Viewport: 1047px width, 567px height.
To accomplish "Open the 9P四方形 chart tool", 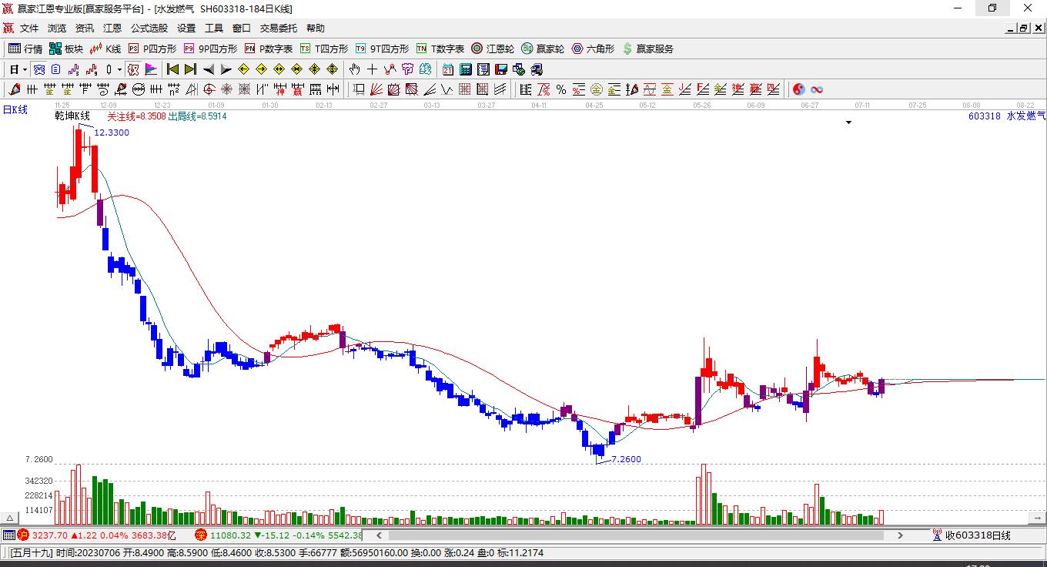I will pyautogui.click(x=210, y=49).
